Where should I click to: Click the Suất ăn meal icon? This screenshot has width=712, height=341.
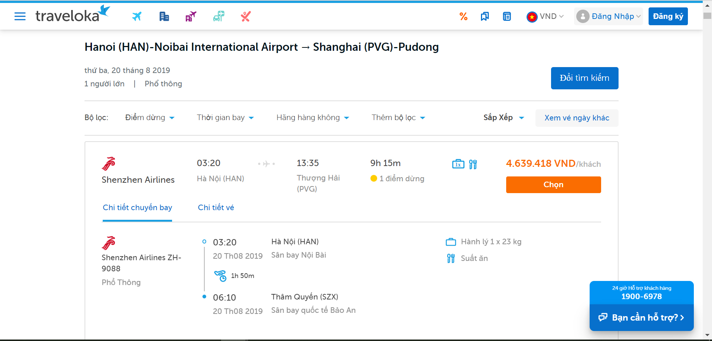click(451, 258)
